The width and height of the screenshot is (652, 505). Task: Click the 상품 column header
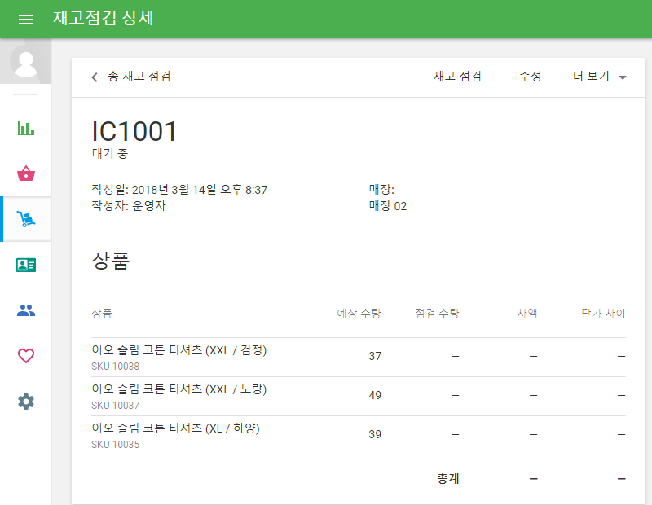pos(101,314)
